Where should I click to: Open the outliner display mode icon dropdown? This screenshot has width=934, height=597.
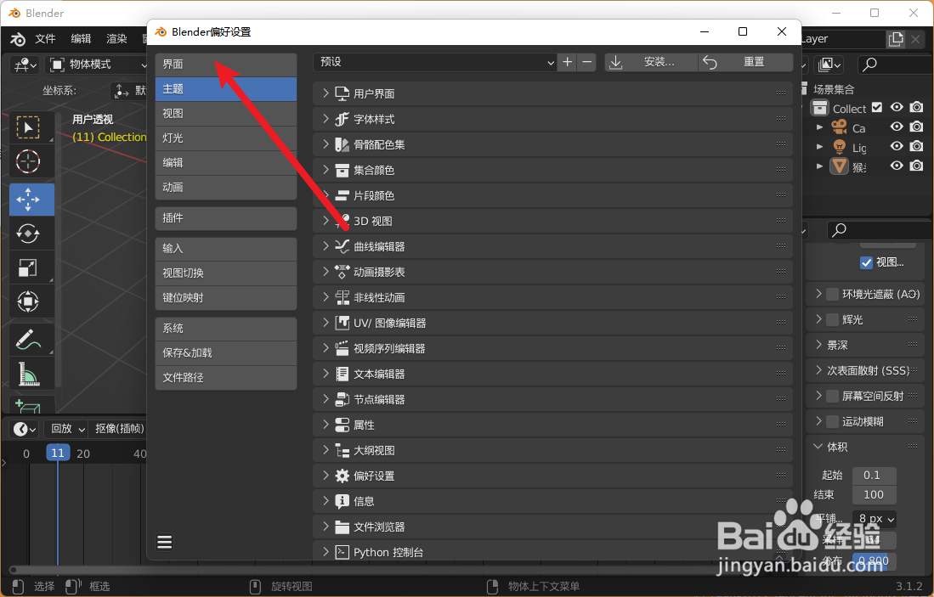(830, 64)
